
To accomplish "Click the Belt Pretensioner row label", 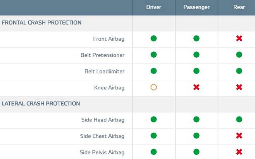I will pos(103,55).
